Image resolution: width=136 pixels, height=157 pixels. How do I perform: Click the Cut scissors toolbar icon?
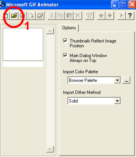pyautogui.click(x=52, y=16)
